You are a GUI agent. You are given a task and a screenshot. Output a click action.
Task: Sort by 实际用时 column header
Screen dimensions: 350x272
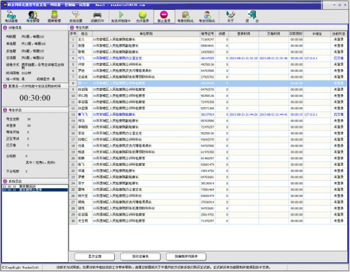(296, 34)
